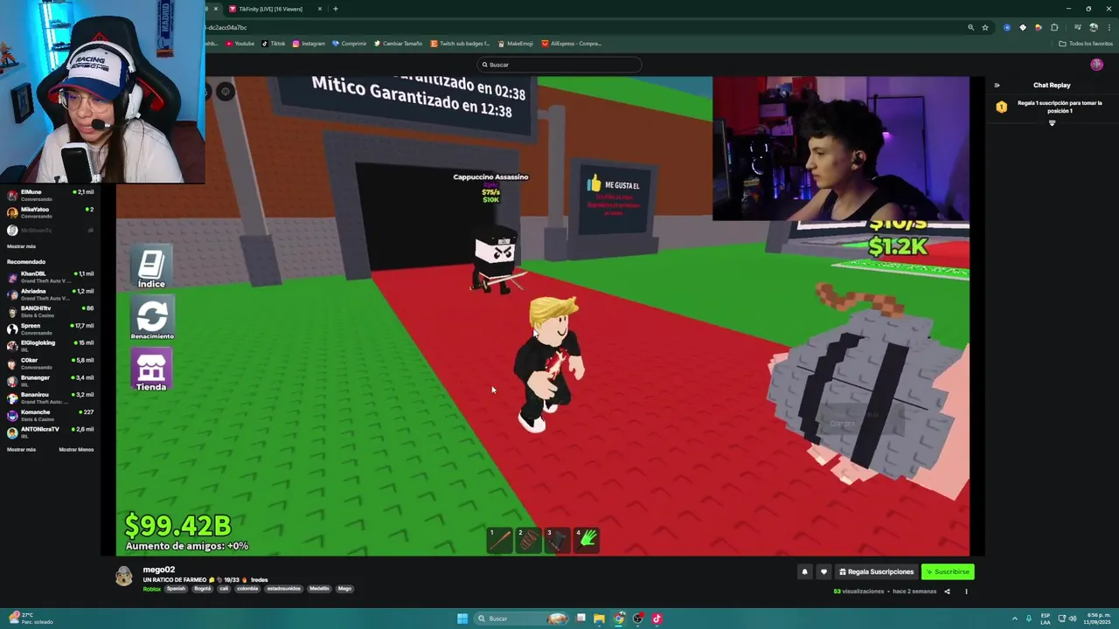
Task: Close the TikFinity LIVE tab
Action: (x=320, y=9)
